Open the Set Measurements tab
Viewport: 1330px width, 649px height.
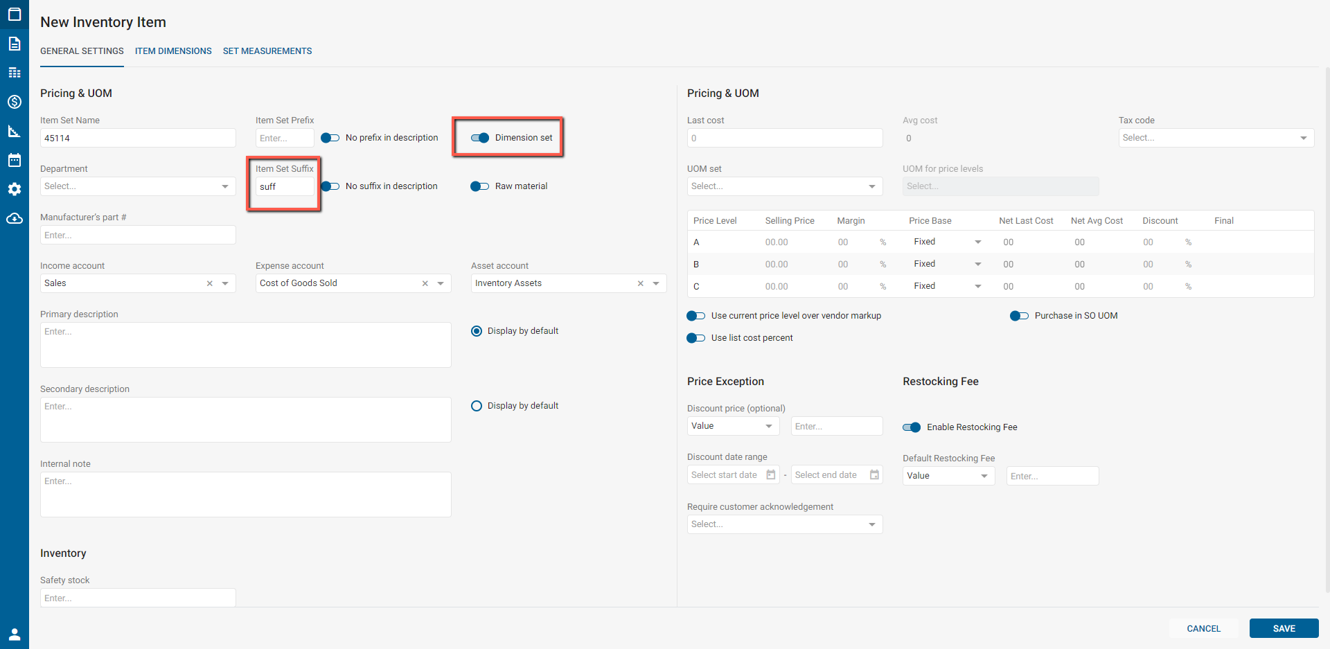click(x=267, y=51)
